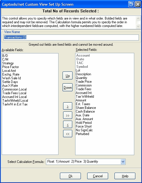The width and height of the screenshot is (142, 183).
Task: Select Quantity in Selected Fields
Action: (81, 78)
